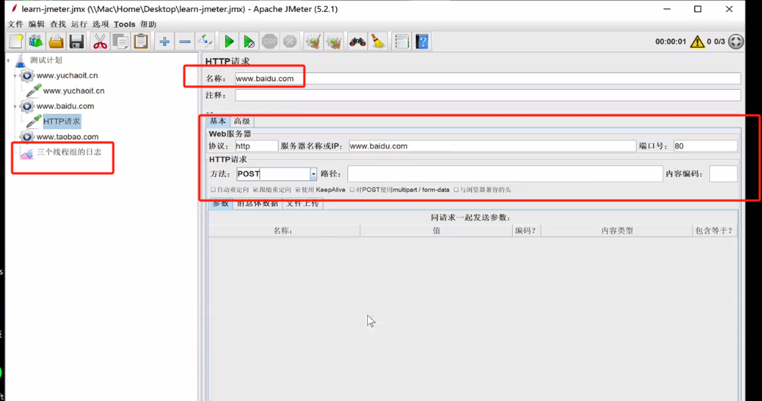The height and width of the screenshot is (401, 762).
Task: Open the 运行 menu
Action: coord(79,24)
